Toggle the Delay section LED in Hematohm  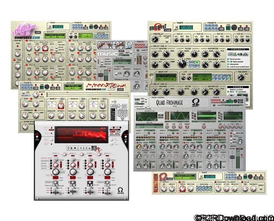243,182
